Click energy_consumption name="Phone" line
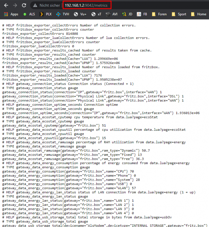Screen dimensions: 209x227 click(69, 176)
